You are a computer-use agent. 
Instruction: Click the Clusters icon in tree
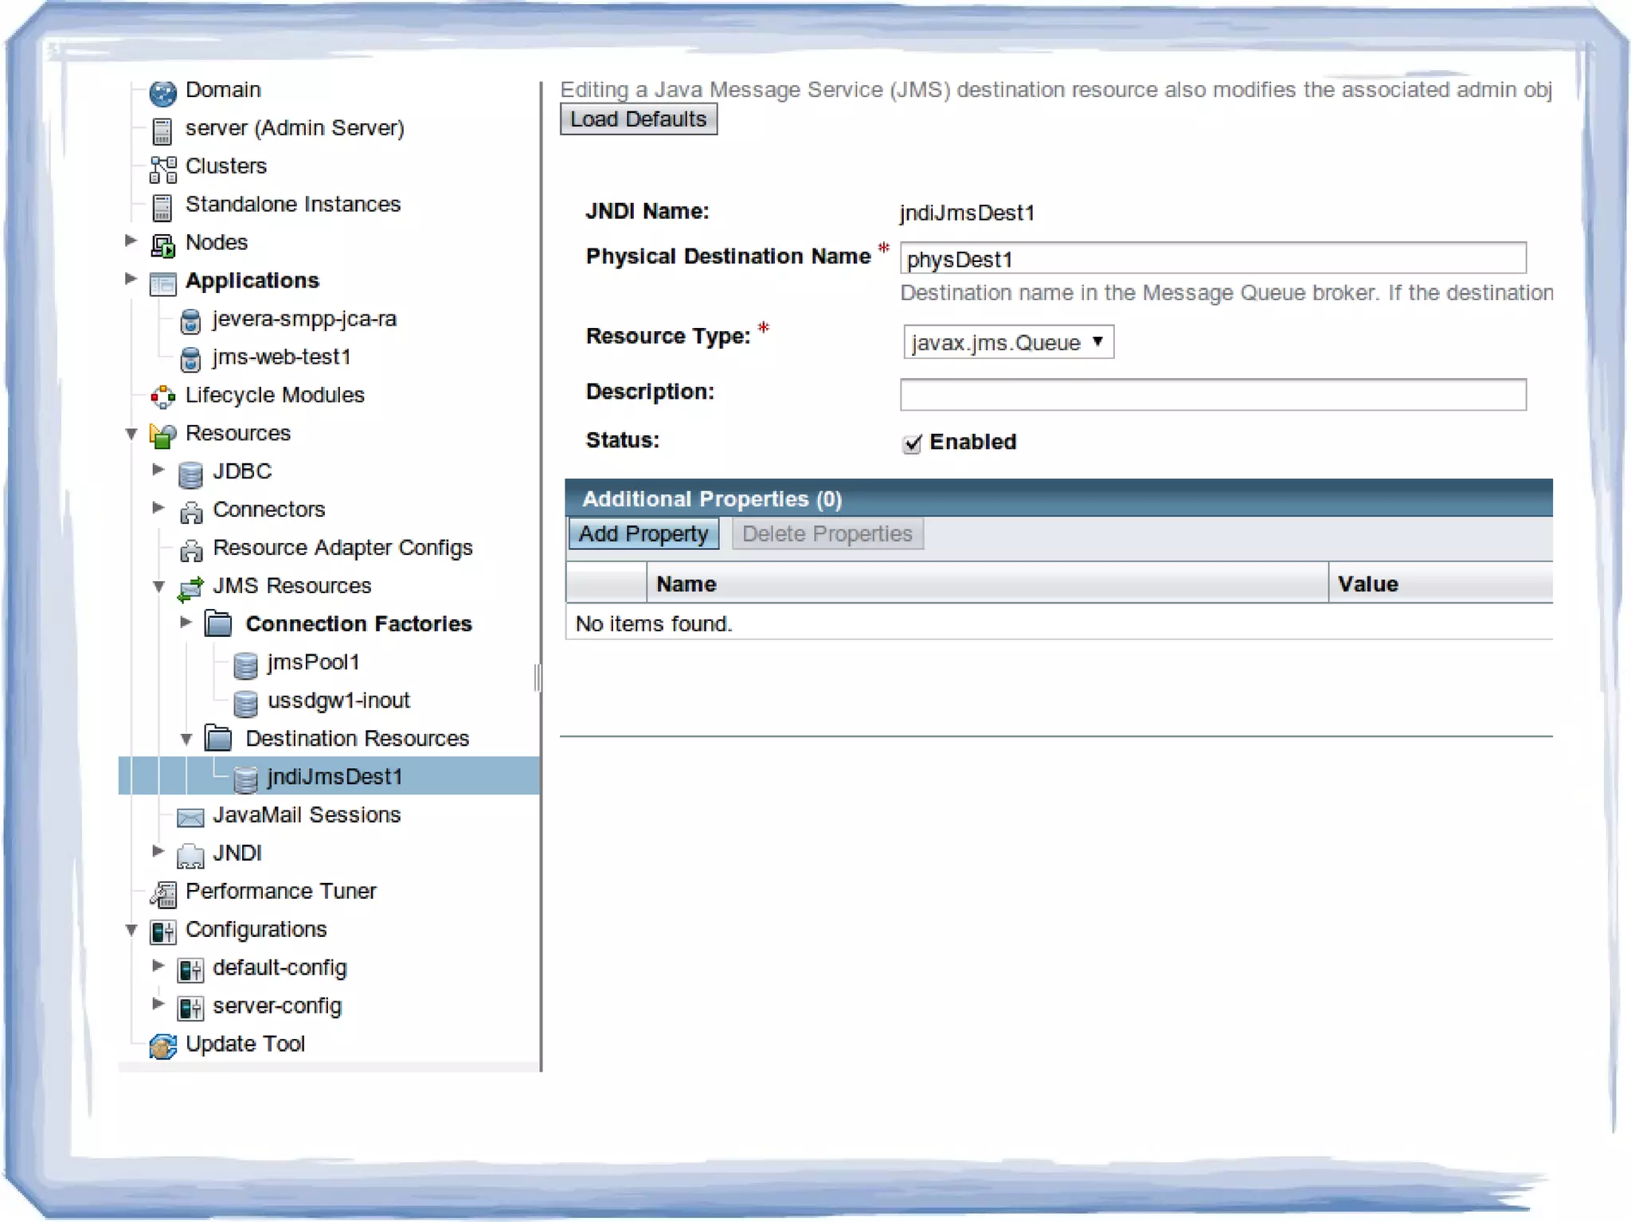pyautogui.click(x=162, y=169)
